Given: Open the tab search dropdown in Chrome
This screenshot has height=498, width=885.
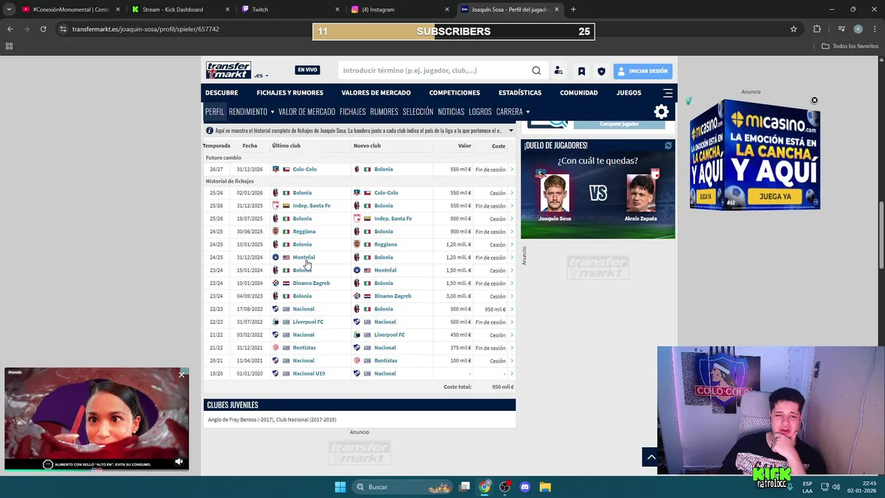Looking at the screenshot, I should [9, 10].
